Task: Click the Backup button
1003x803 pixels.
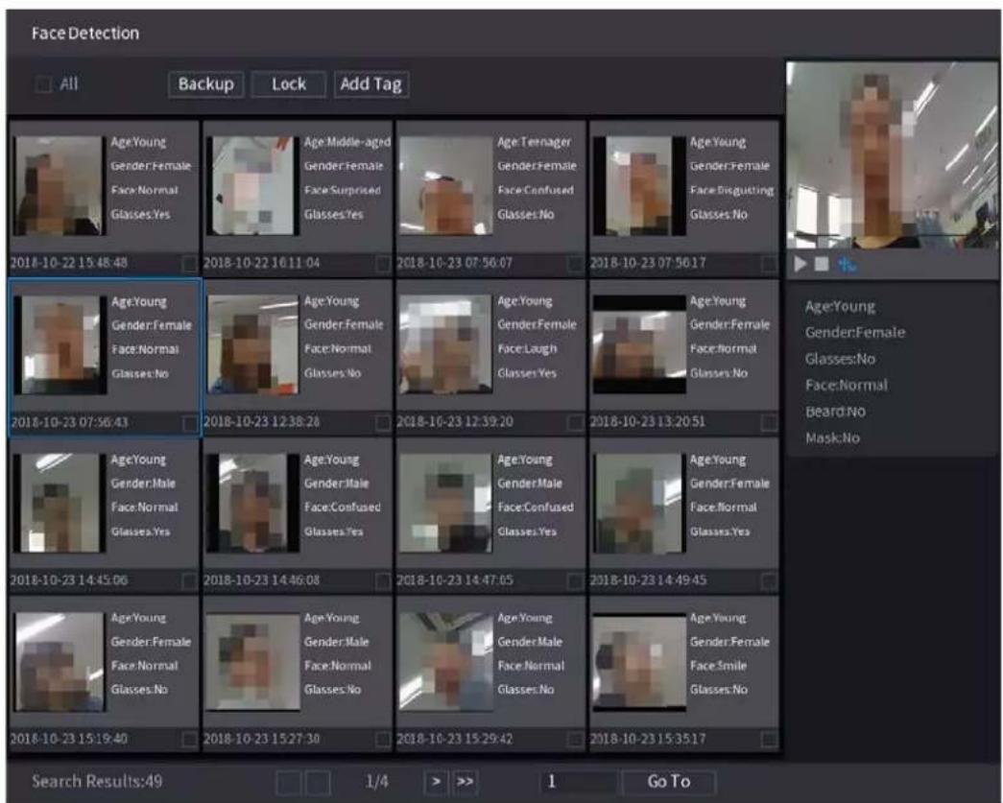Action: [206, 83]
